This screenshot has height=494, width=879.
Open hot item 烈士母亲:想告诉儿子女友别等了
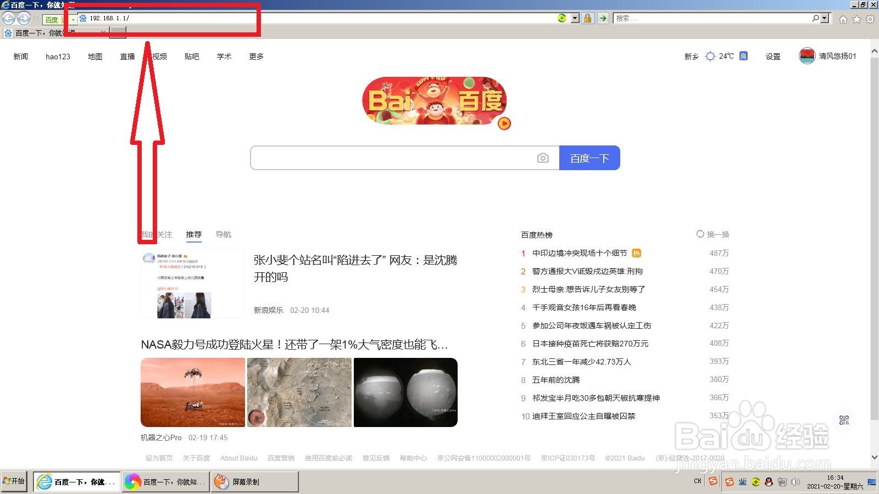click(588, 289)
